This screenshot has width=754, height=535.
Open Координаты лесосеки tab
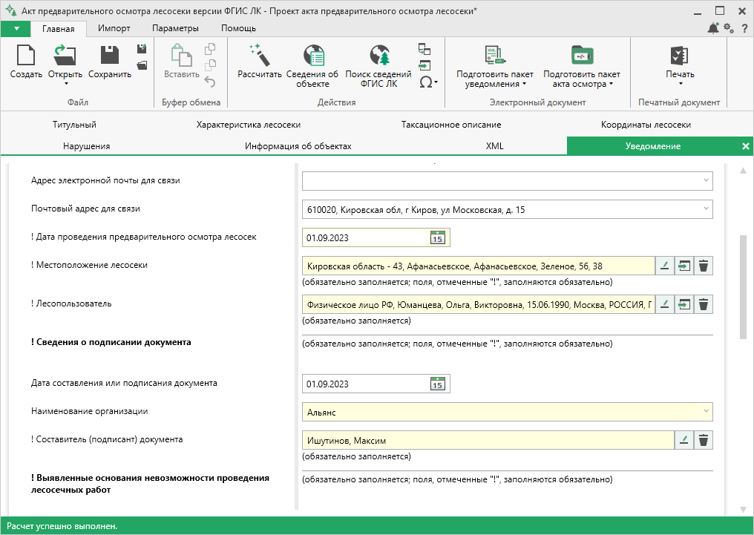click(646, 125)
